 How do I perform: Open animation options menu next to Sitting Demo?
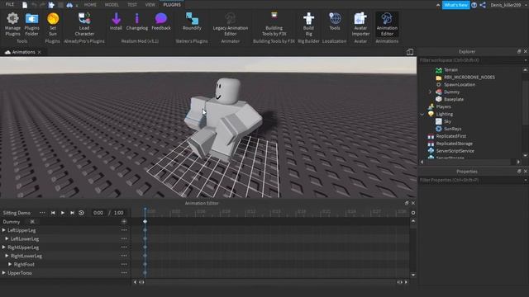coord(42,213)
